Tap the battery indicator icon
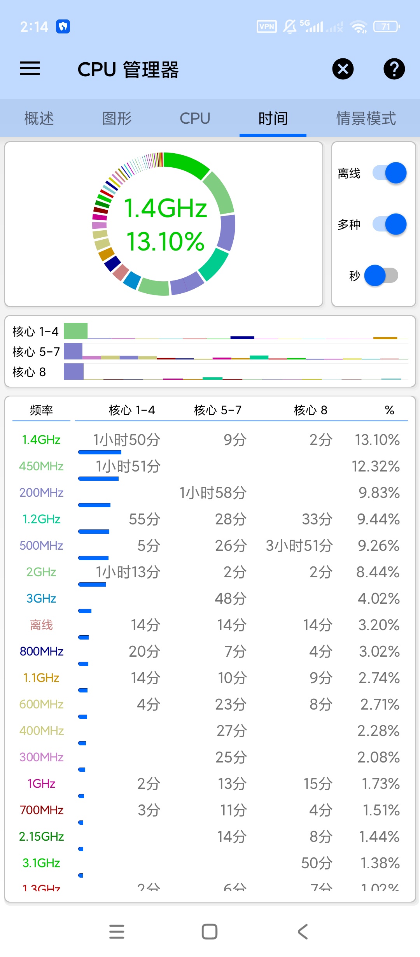The height and width of the screenshot is (957, 420). 387,26
